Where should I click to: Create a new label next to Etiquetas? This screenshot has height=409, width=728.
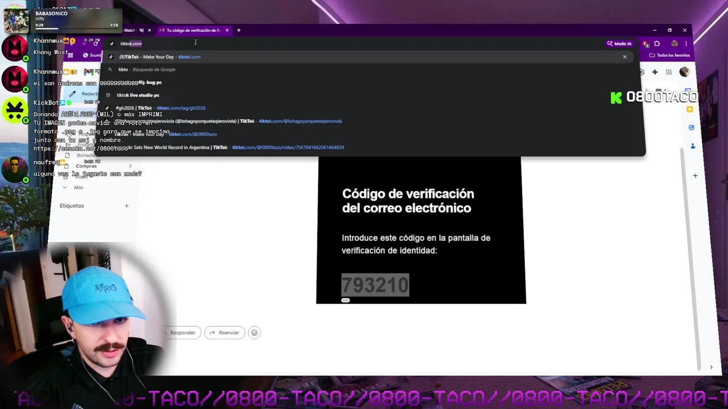[x=127, y=206]
